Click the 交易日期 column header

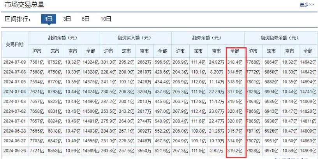pos(15,45)
